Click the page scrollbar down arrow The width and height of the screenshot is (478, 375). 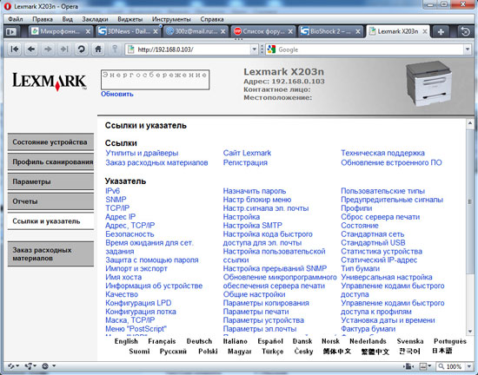(x=470, y=332)
